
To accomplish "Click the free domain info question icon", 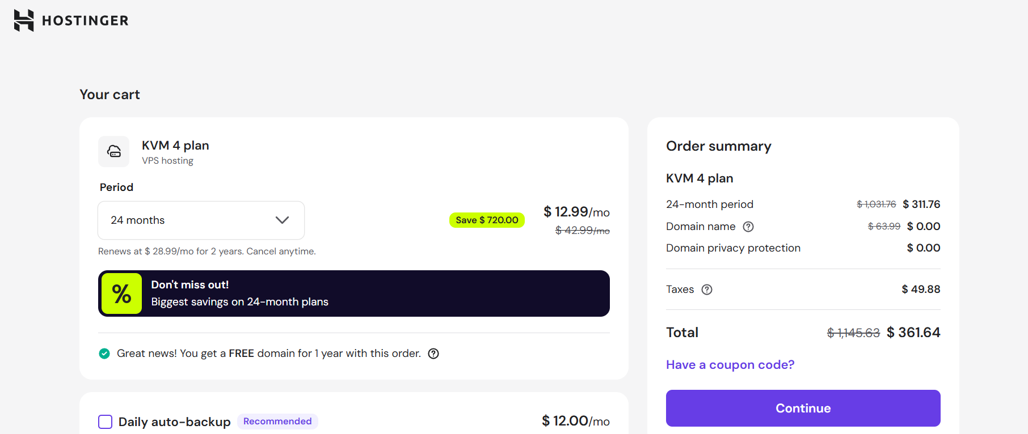I will pyautogui.click(x=433, y=354).
